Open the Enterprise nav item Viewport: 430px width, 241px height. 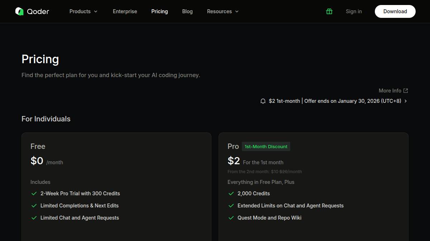tap(125, 11)
